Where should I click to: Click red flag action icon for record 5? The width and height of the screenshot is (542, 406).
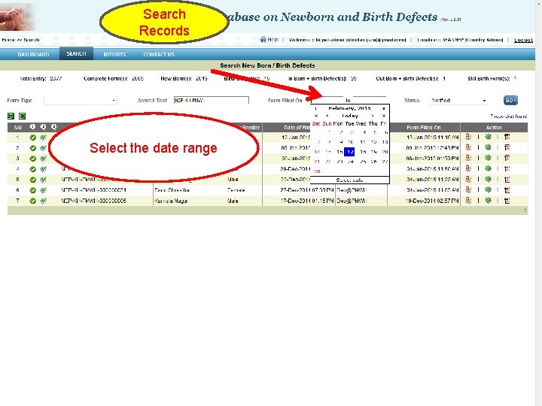(507, 179)
